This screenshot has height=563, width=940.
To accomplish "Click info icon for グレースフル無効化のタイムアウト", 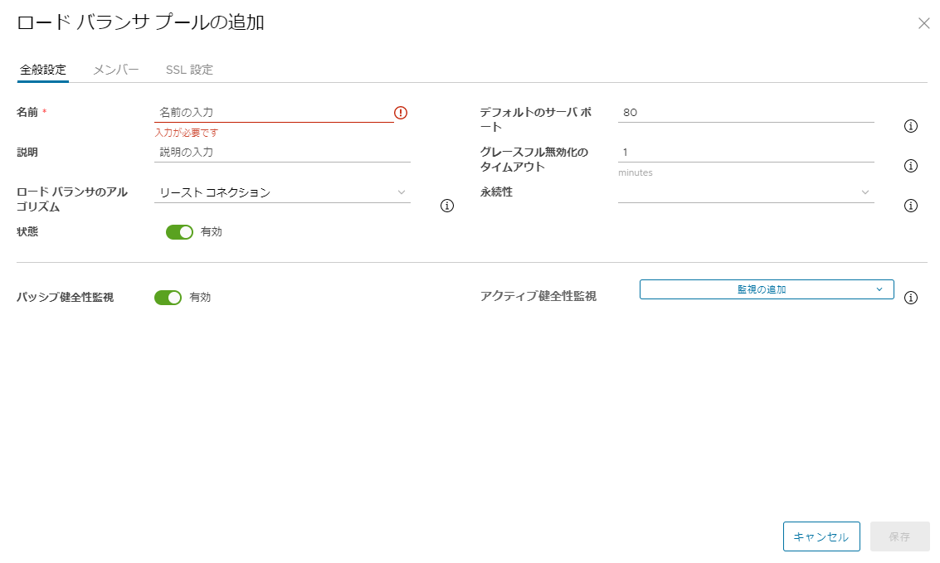I will click(x=910, y=166).
